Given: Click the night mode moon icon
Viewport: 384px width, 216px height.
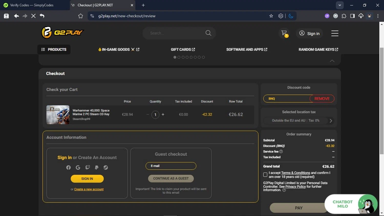Looking at the screenshot, I should 291,16.
